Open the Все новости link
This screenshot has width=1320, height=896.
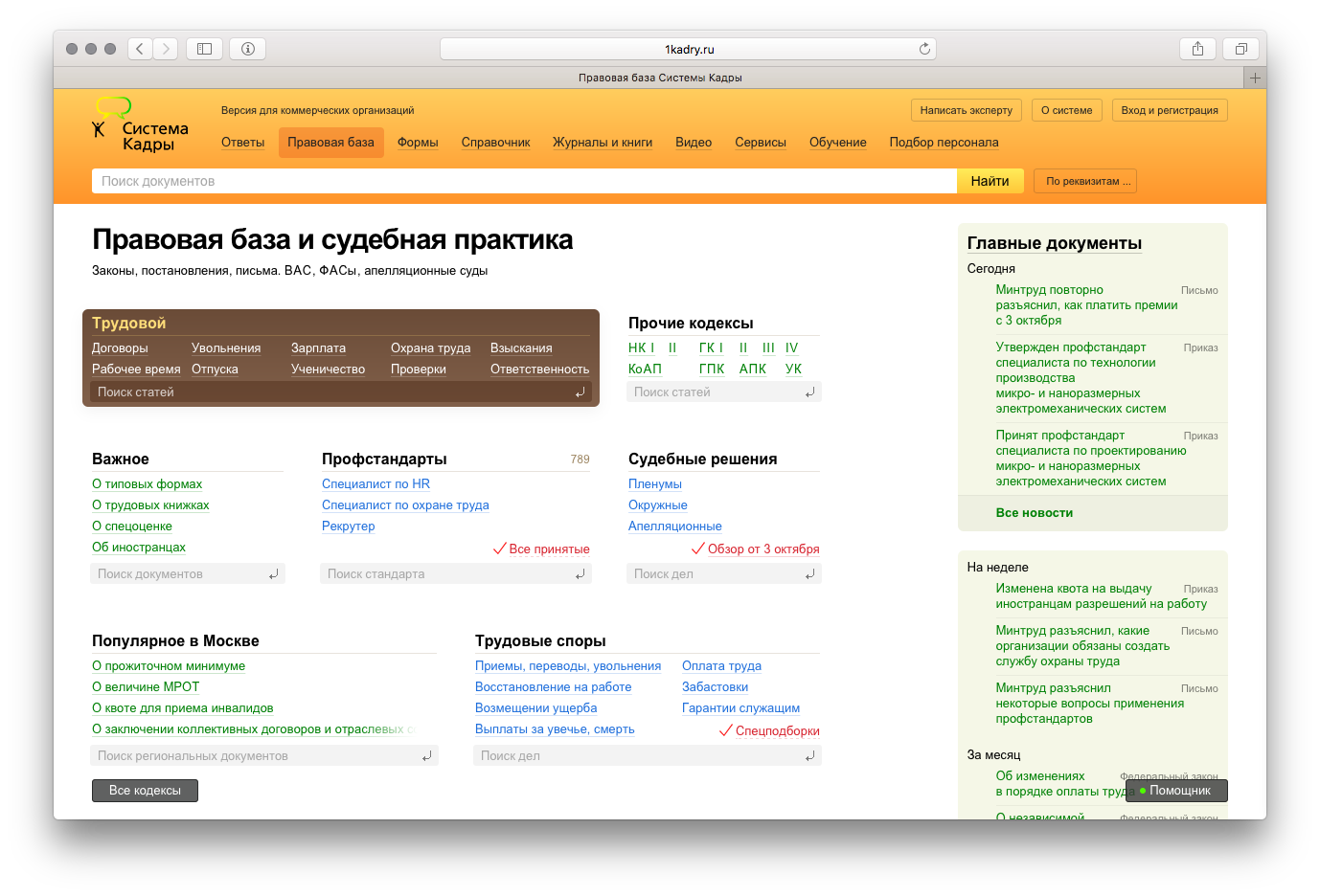(1034, 513)
